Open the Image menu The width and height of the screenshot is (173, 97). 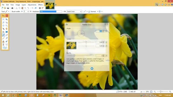pyautogui.click(x=18, y=5)
